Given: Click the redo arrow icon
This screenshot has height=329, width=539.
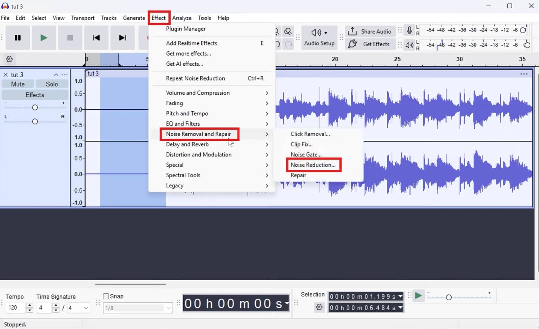Looking at the screenshot, I should coord(288,44).
